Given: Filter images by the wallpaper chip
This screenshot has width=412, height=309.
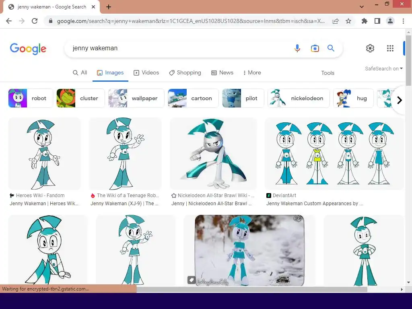Looking at the screenshot, I should click(x=136, y=98).
